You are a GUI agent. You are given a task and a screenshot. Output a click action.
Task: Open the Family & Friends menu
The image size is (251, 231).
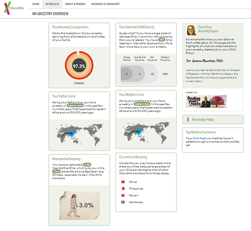tap(75, 4)
